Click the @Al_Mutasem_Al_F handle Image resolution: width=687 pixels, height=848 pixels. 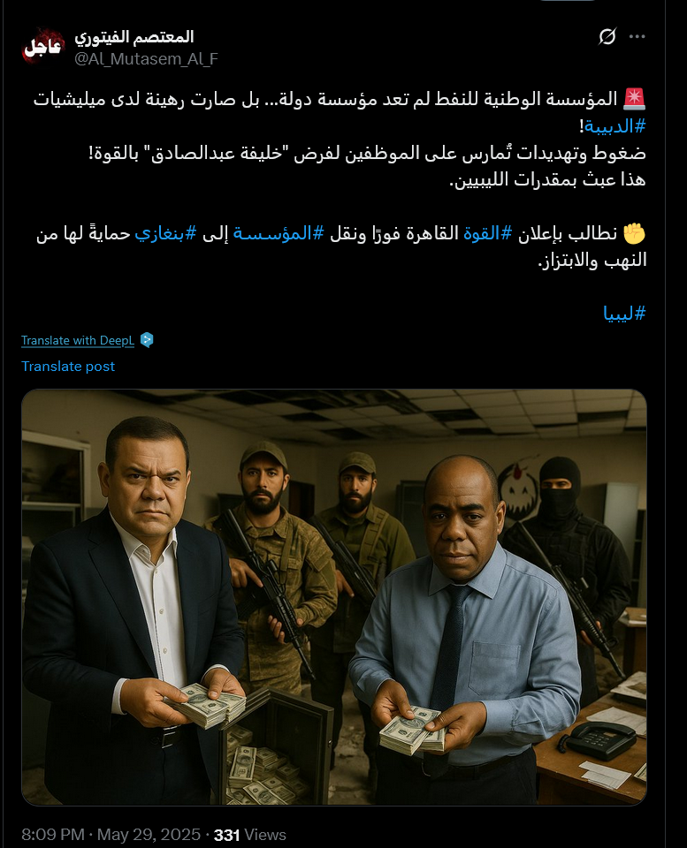(x=146, y=59)
